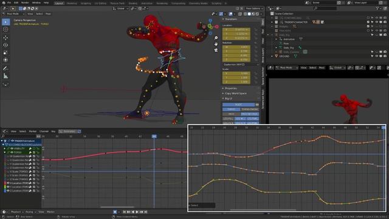Screen dimensions: 389x219
Task: Open the Playback dropdown in timeline
Action: (x=17, y=212)
